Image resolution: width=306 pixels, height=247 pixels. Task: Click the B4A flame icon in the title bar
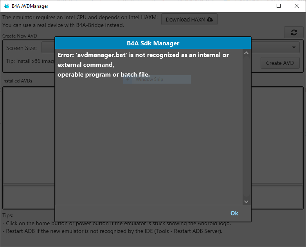point(7,6)
